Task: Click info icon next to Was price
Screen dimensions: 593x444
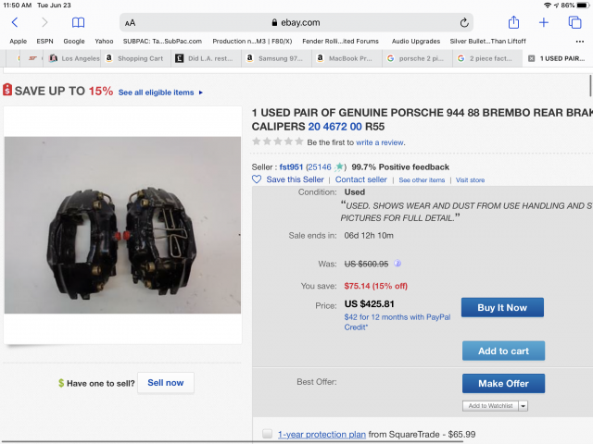Action: coord(397,264)
